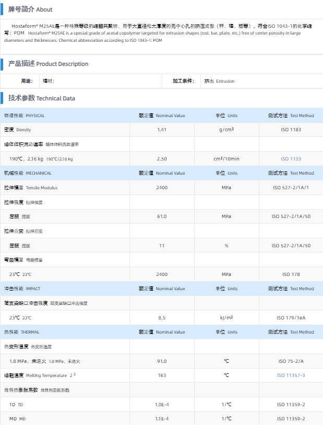Select the 产品描述 Product Description heading

pyautogui.click(x=48, y=64)
